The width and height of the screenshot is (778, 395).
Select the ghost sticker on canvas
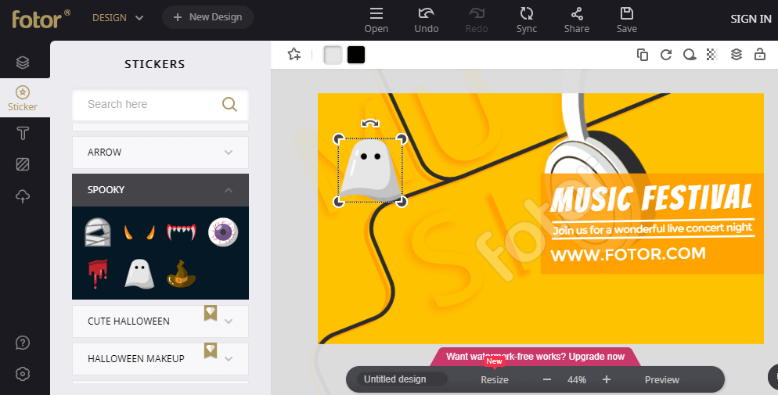(x=370, y=171)
